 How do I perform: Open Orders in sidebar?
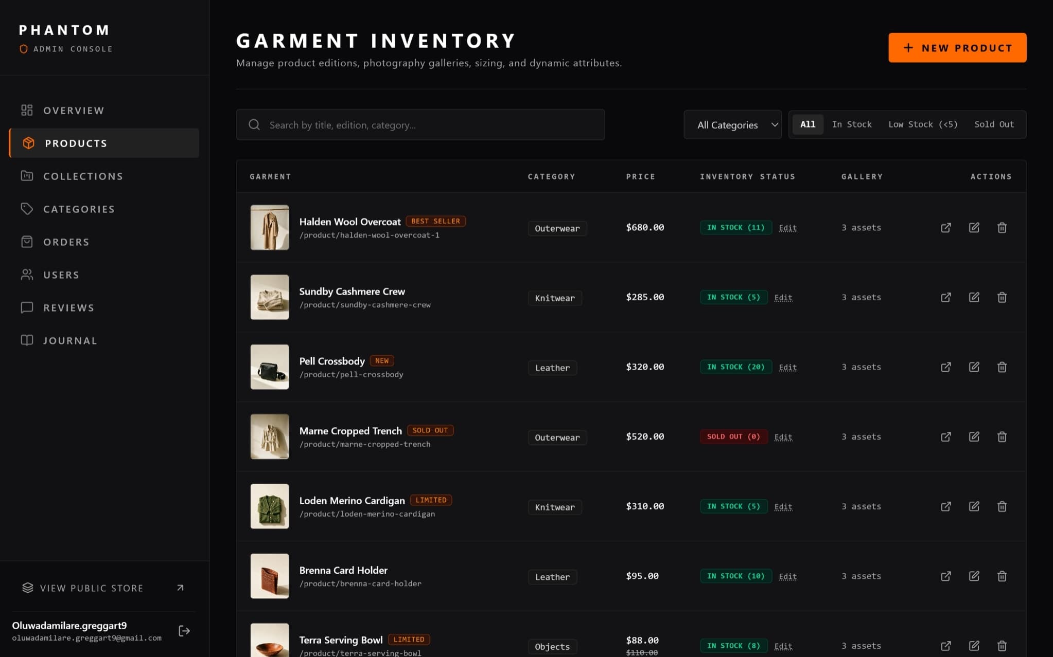(x=104, y=242)
